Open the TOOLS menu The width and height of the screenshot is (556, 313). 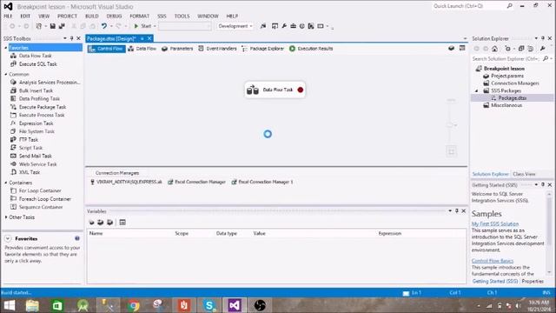(182, 16)
